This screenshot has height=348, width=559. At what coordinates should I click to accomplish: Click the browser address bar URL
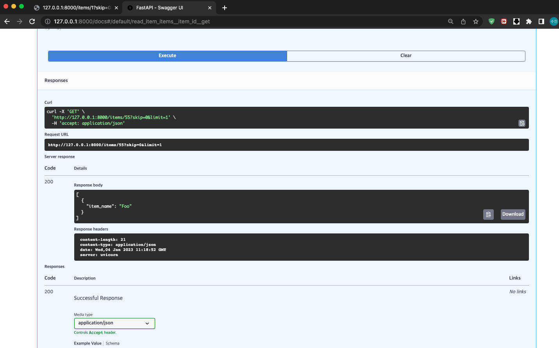pos(132,21)
